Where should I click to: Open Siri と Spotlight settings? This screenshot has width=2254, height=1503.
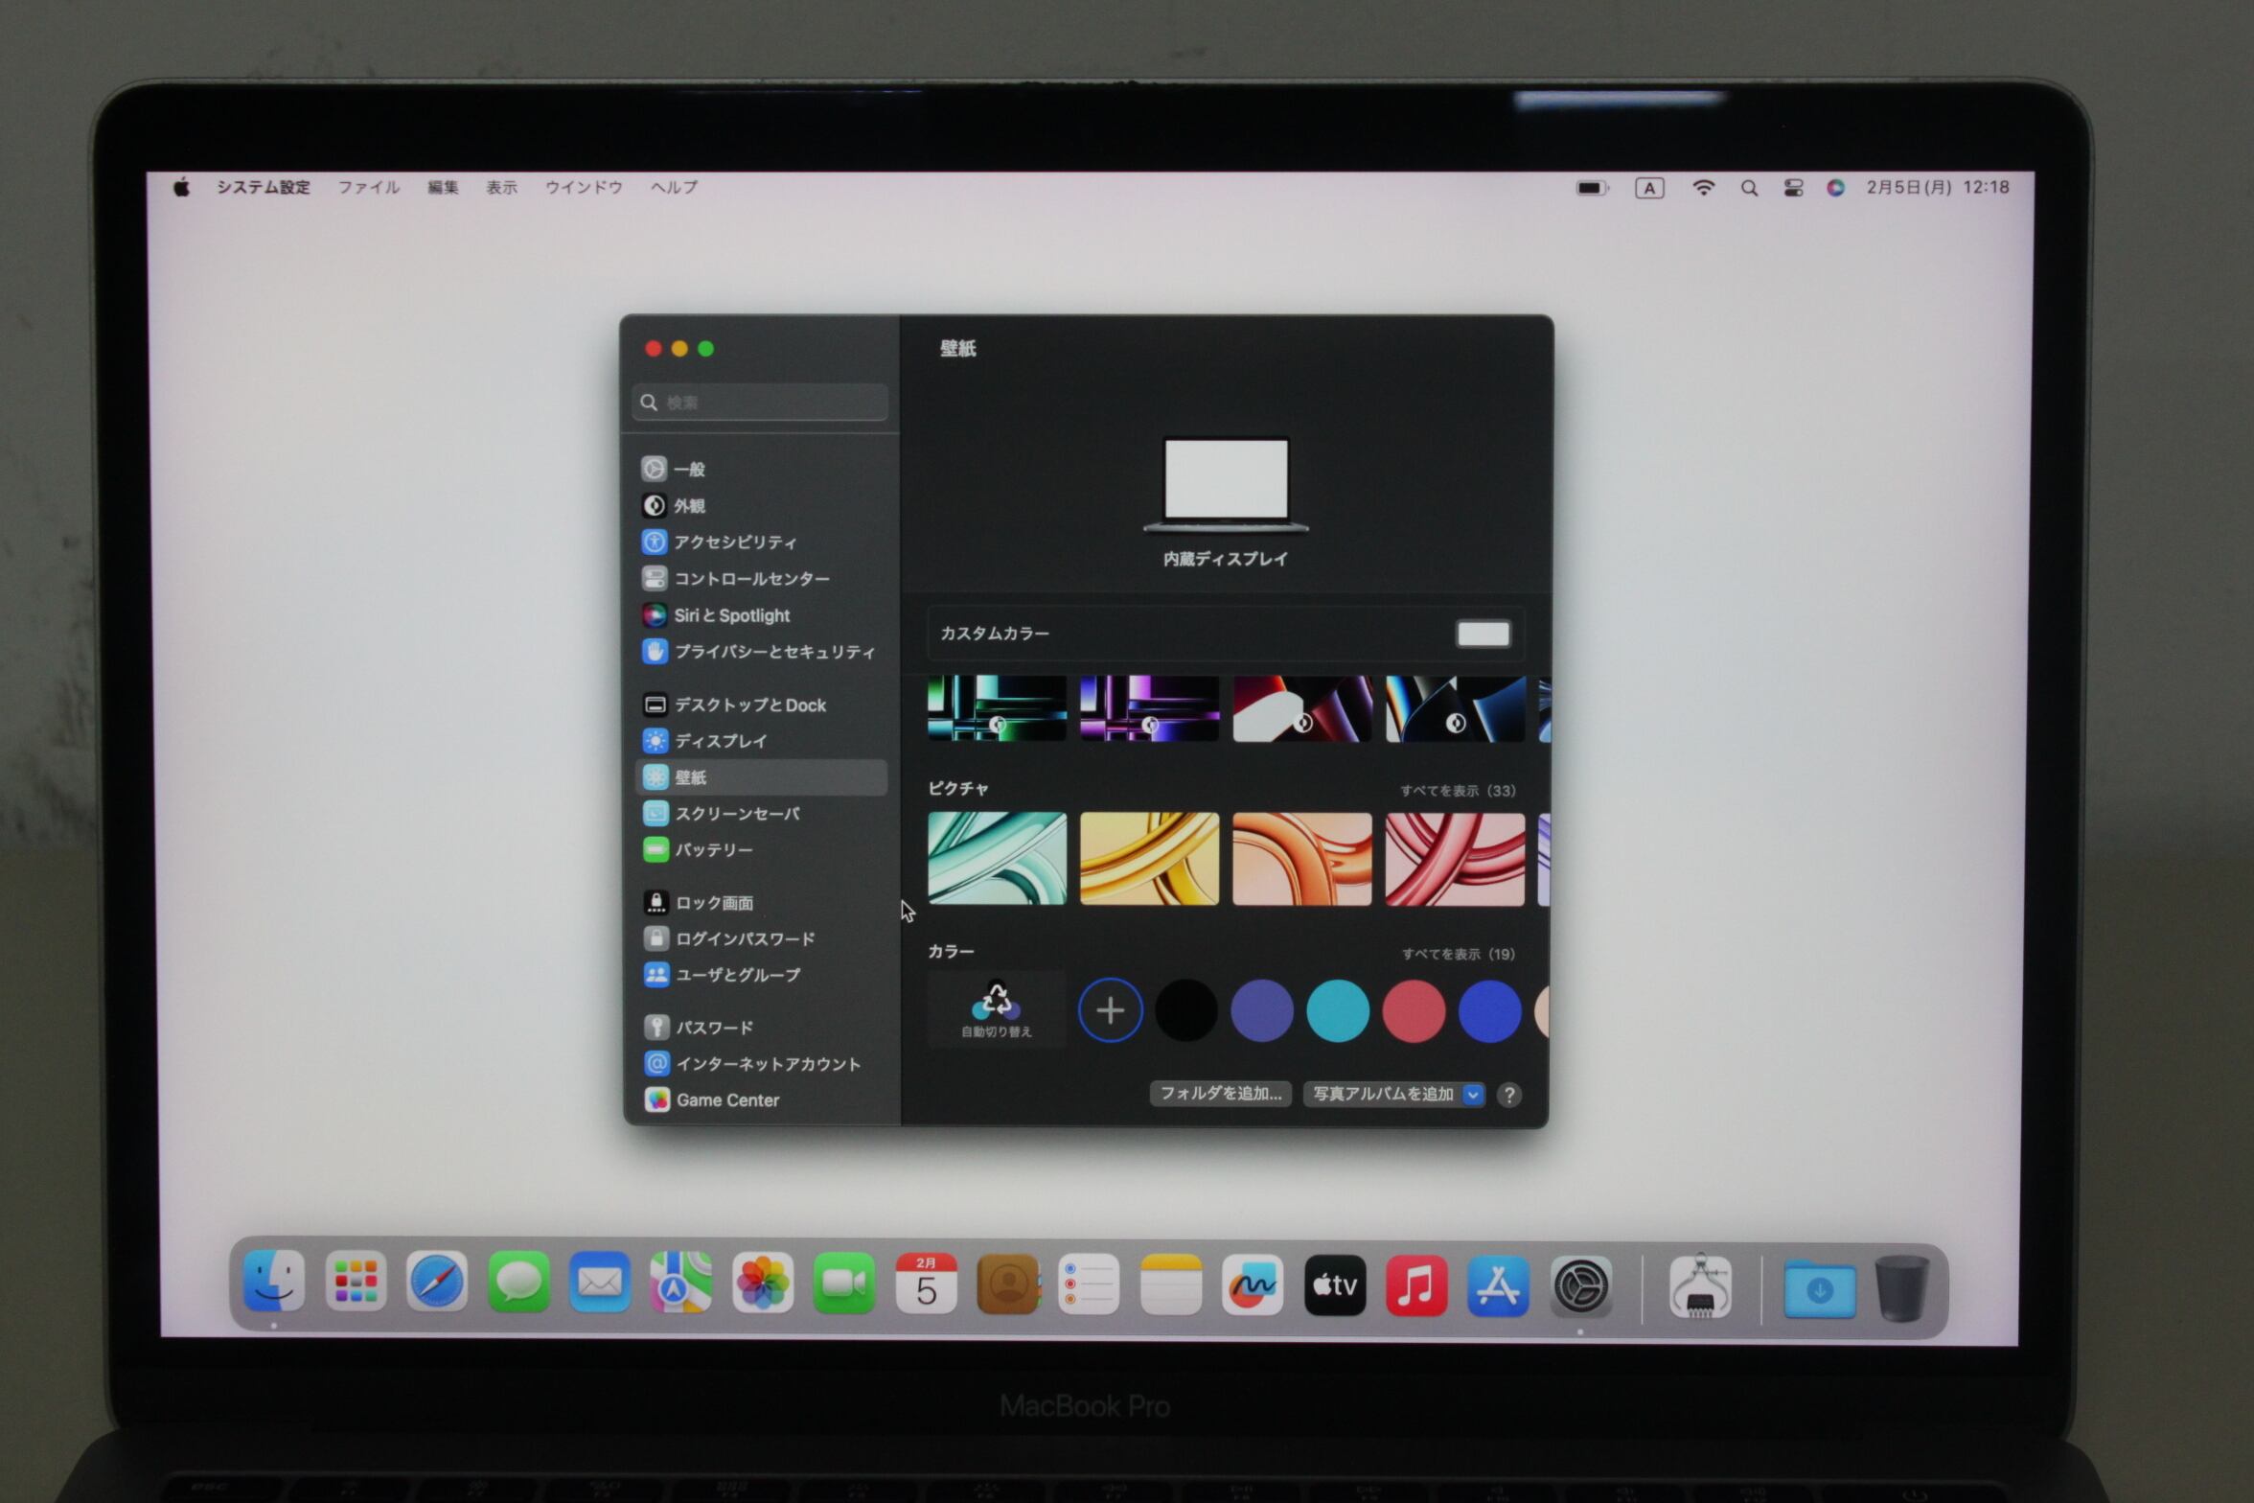point(731,615)
